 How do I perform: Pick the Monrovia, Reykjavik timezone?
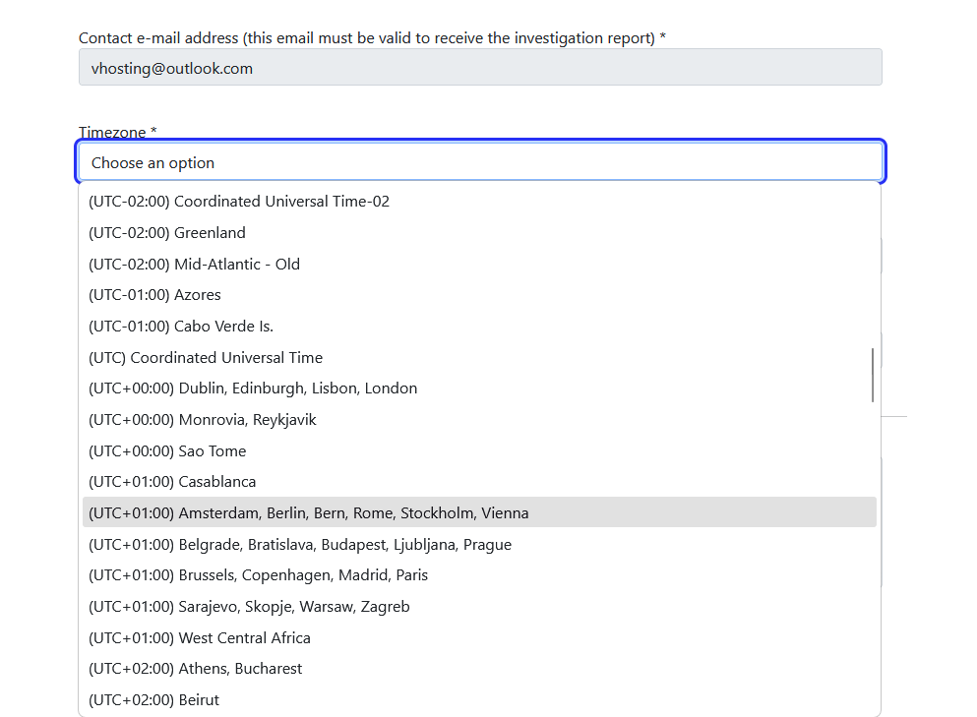pos(203,420)
